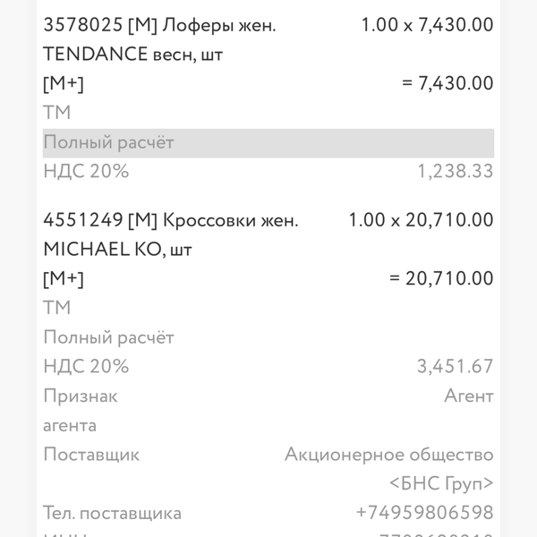537x537 pixels.
Task: Select the item line 3578025 Лоферы жен.
Action: [x=159, y=25]
